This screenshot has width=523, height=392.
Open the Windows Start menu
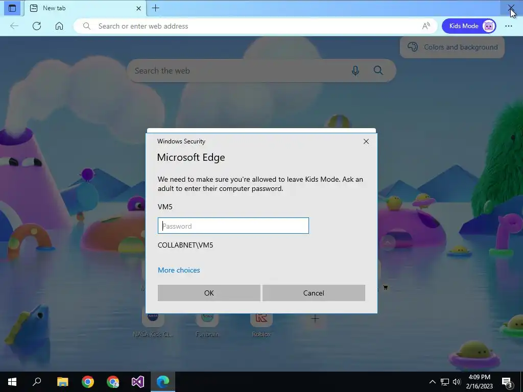click(x=12, y=382)
